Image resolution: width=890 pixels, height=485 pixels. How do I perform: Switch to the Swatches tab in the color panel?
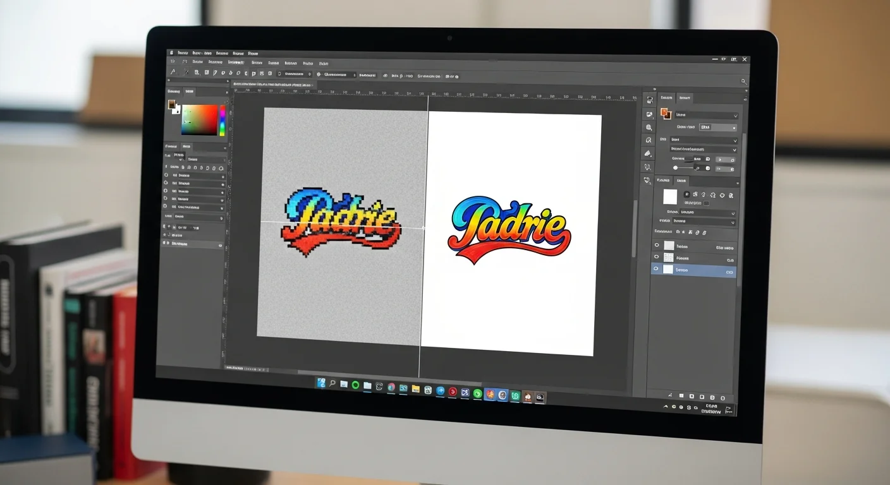click(190, 91)
